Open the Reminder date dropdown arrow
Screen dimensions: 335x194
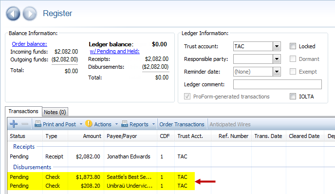(277, 72)
